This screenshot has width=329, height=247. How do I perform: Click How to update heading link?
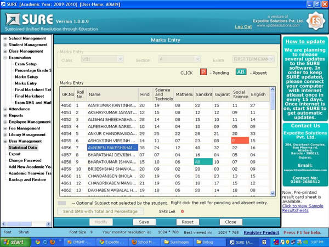click(x=305, y=42)
